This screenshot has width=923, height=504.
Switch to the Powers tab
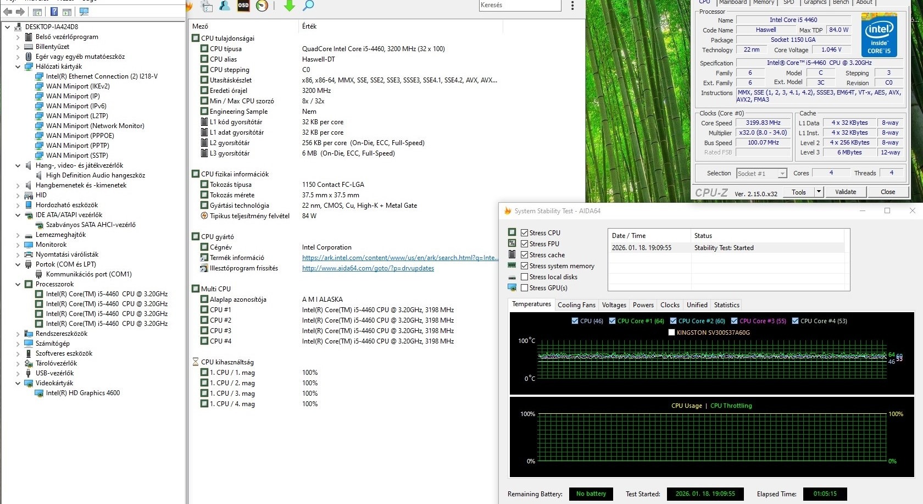[643, 305]
